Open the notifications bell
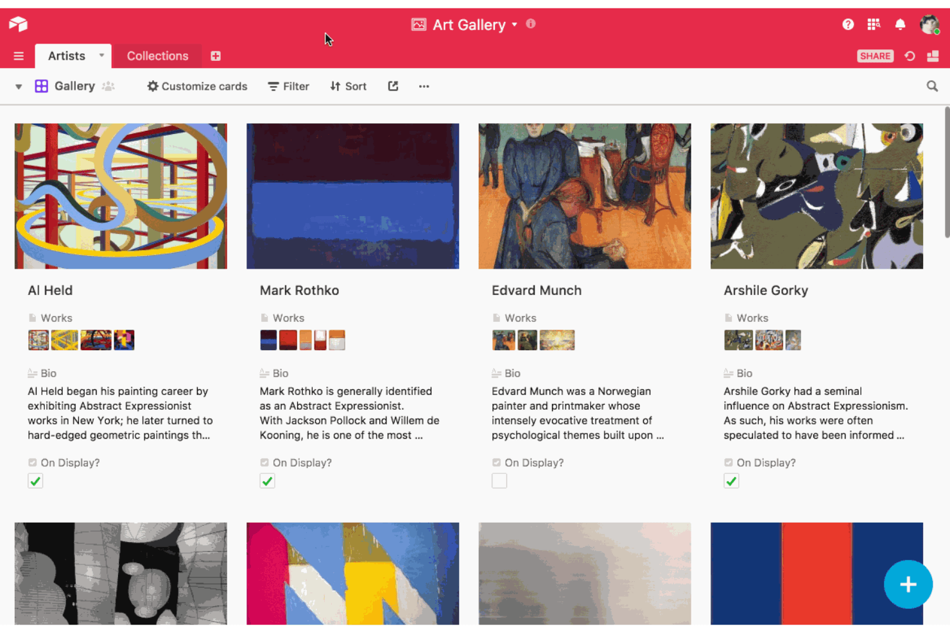 coord(900,24)
